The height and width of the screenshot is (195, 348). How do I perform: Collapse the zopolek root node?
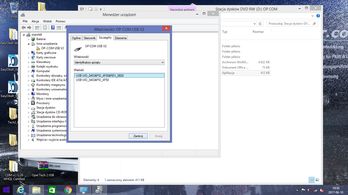point(24,35)
